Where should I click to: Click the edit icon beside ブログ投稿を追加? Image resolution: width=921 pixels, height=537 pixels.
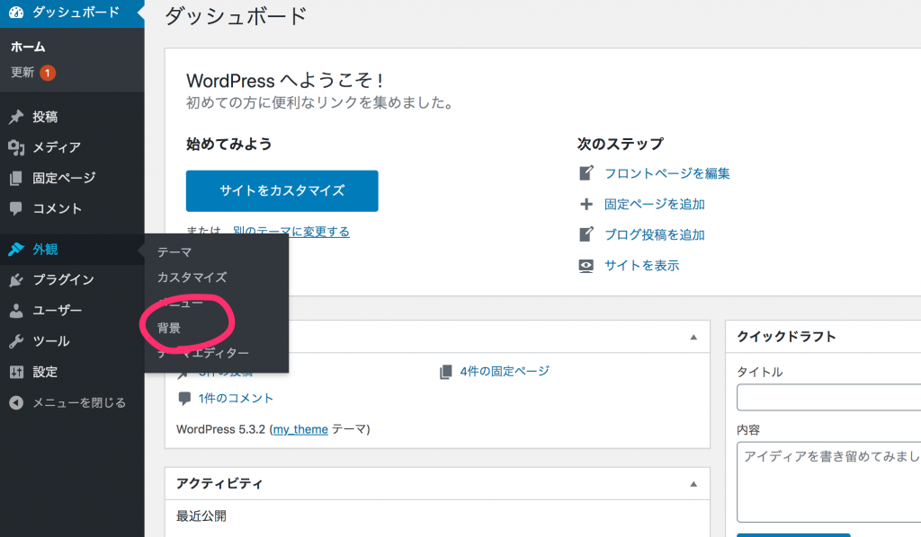tap(586, 234)
